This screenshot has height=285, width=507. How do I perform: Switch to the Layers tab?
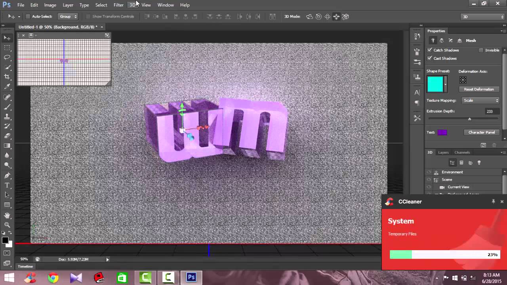pyautogui.click(x=443, y=152)
